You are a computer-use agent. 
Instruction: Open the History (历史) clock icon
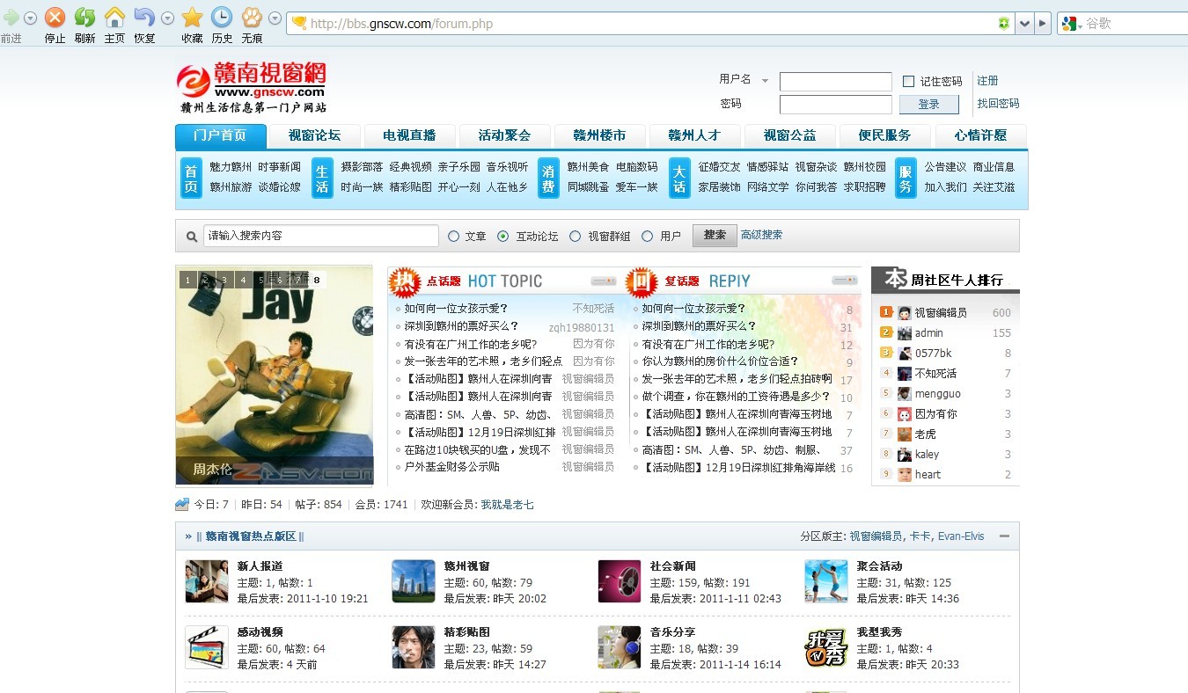tap(222, 18)
